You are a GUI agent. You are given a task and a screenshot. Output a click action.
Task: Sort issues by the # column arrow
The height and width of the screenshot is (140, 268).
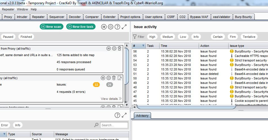coord(143,45)
